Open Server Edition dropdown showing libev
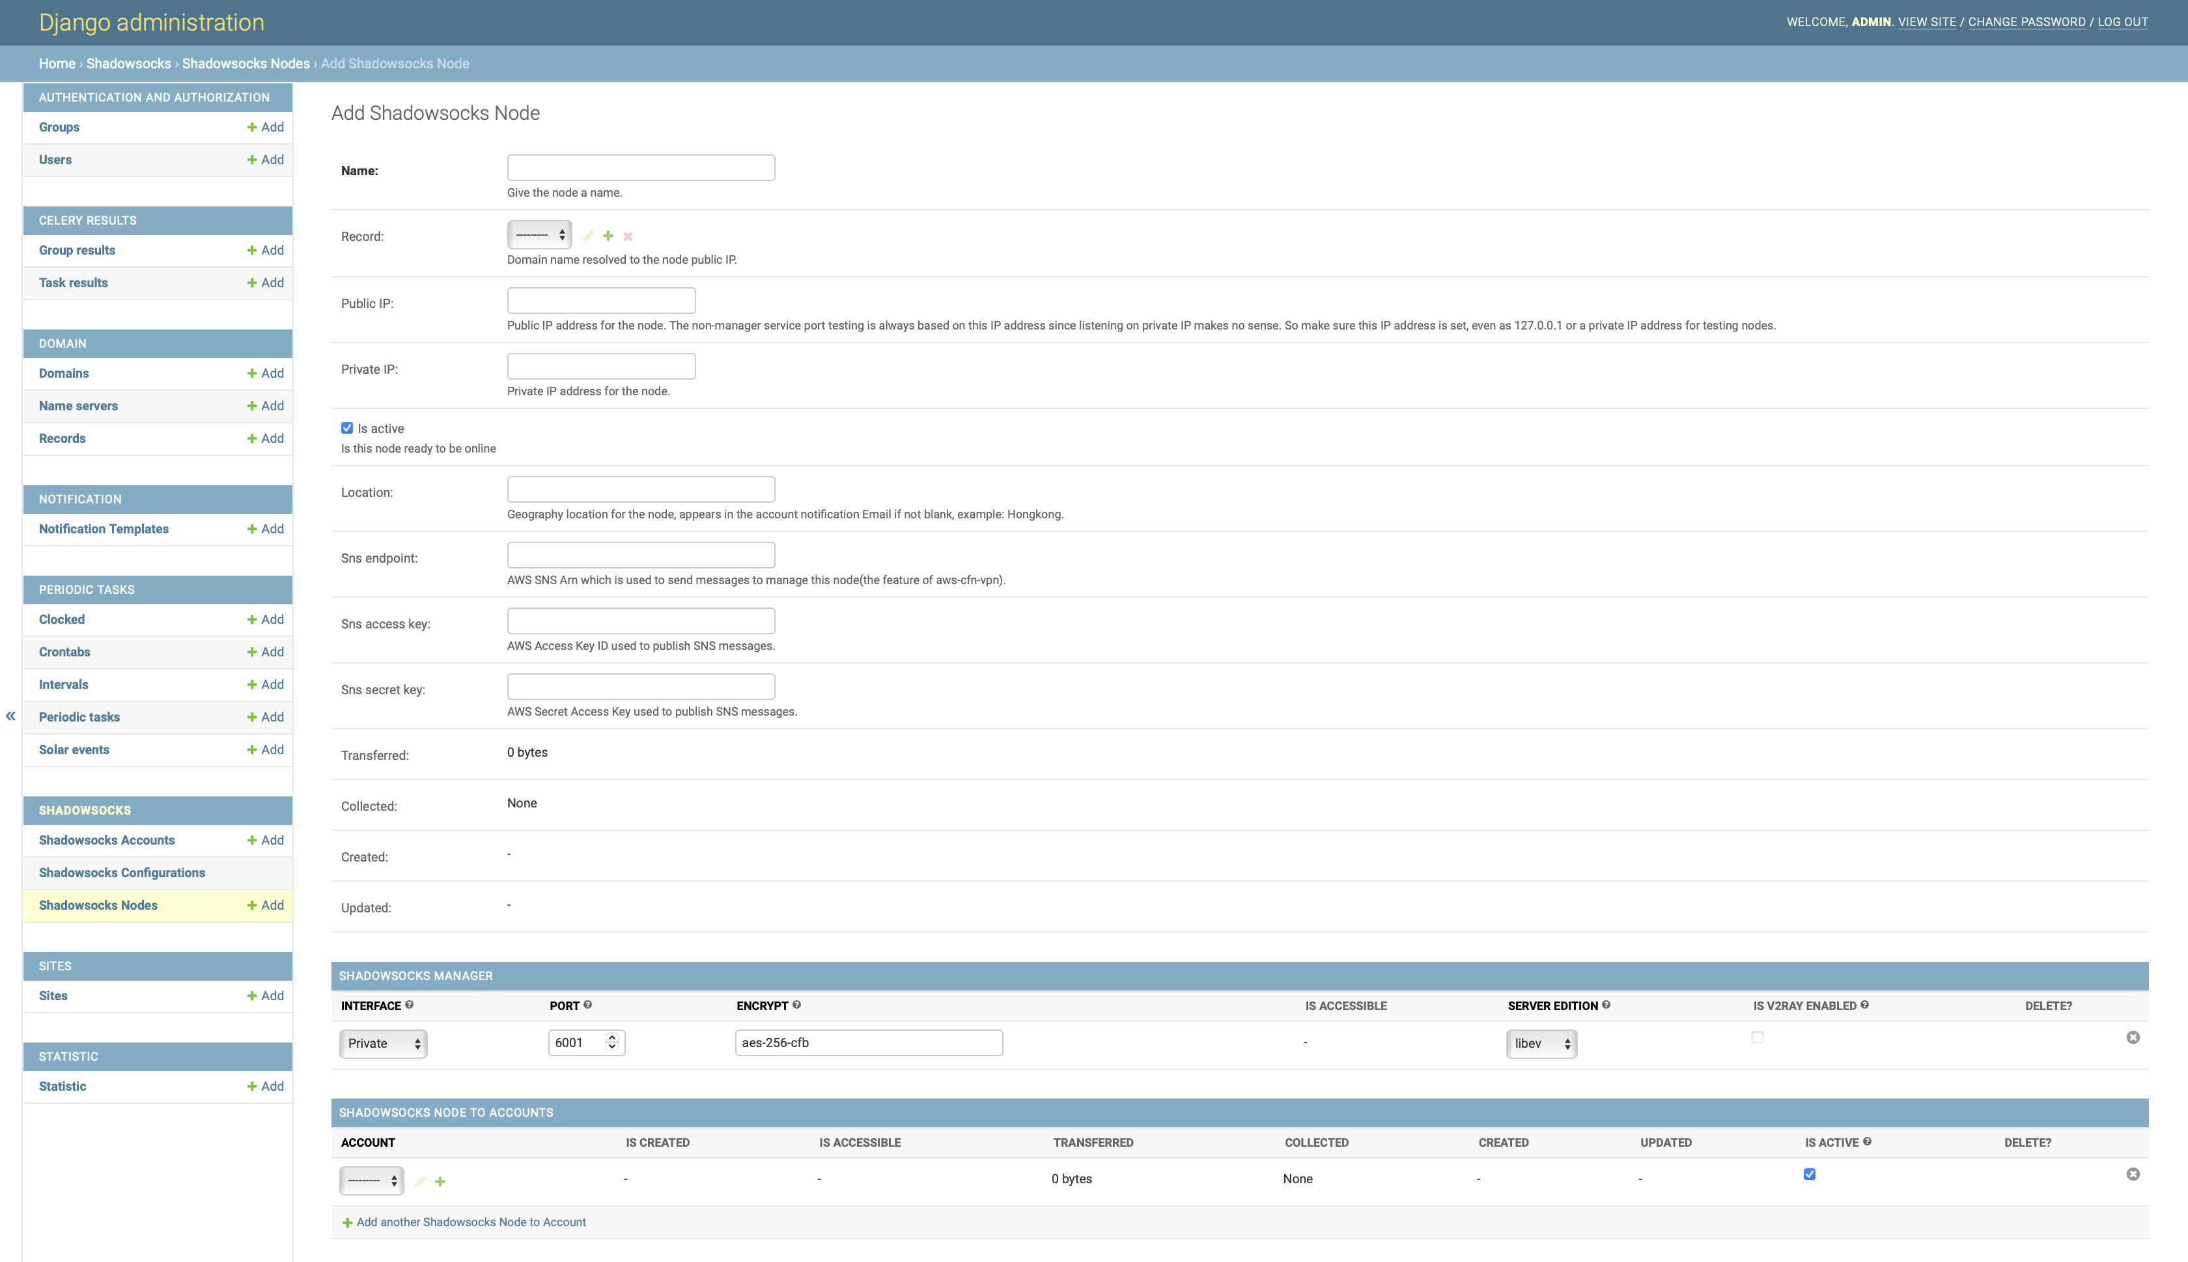Screen dimensions: 2188x1262 click(x=1541, y=1044)
